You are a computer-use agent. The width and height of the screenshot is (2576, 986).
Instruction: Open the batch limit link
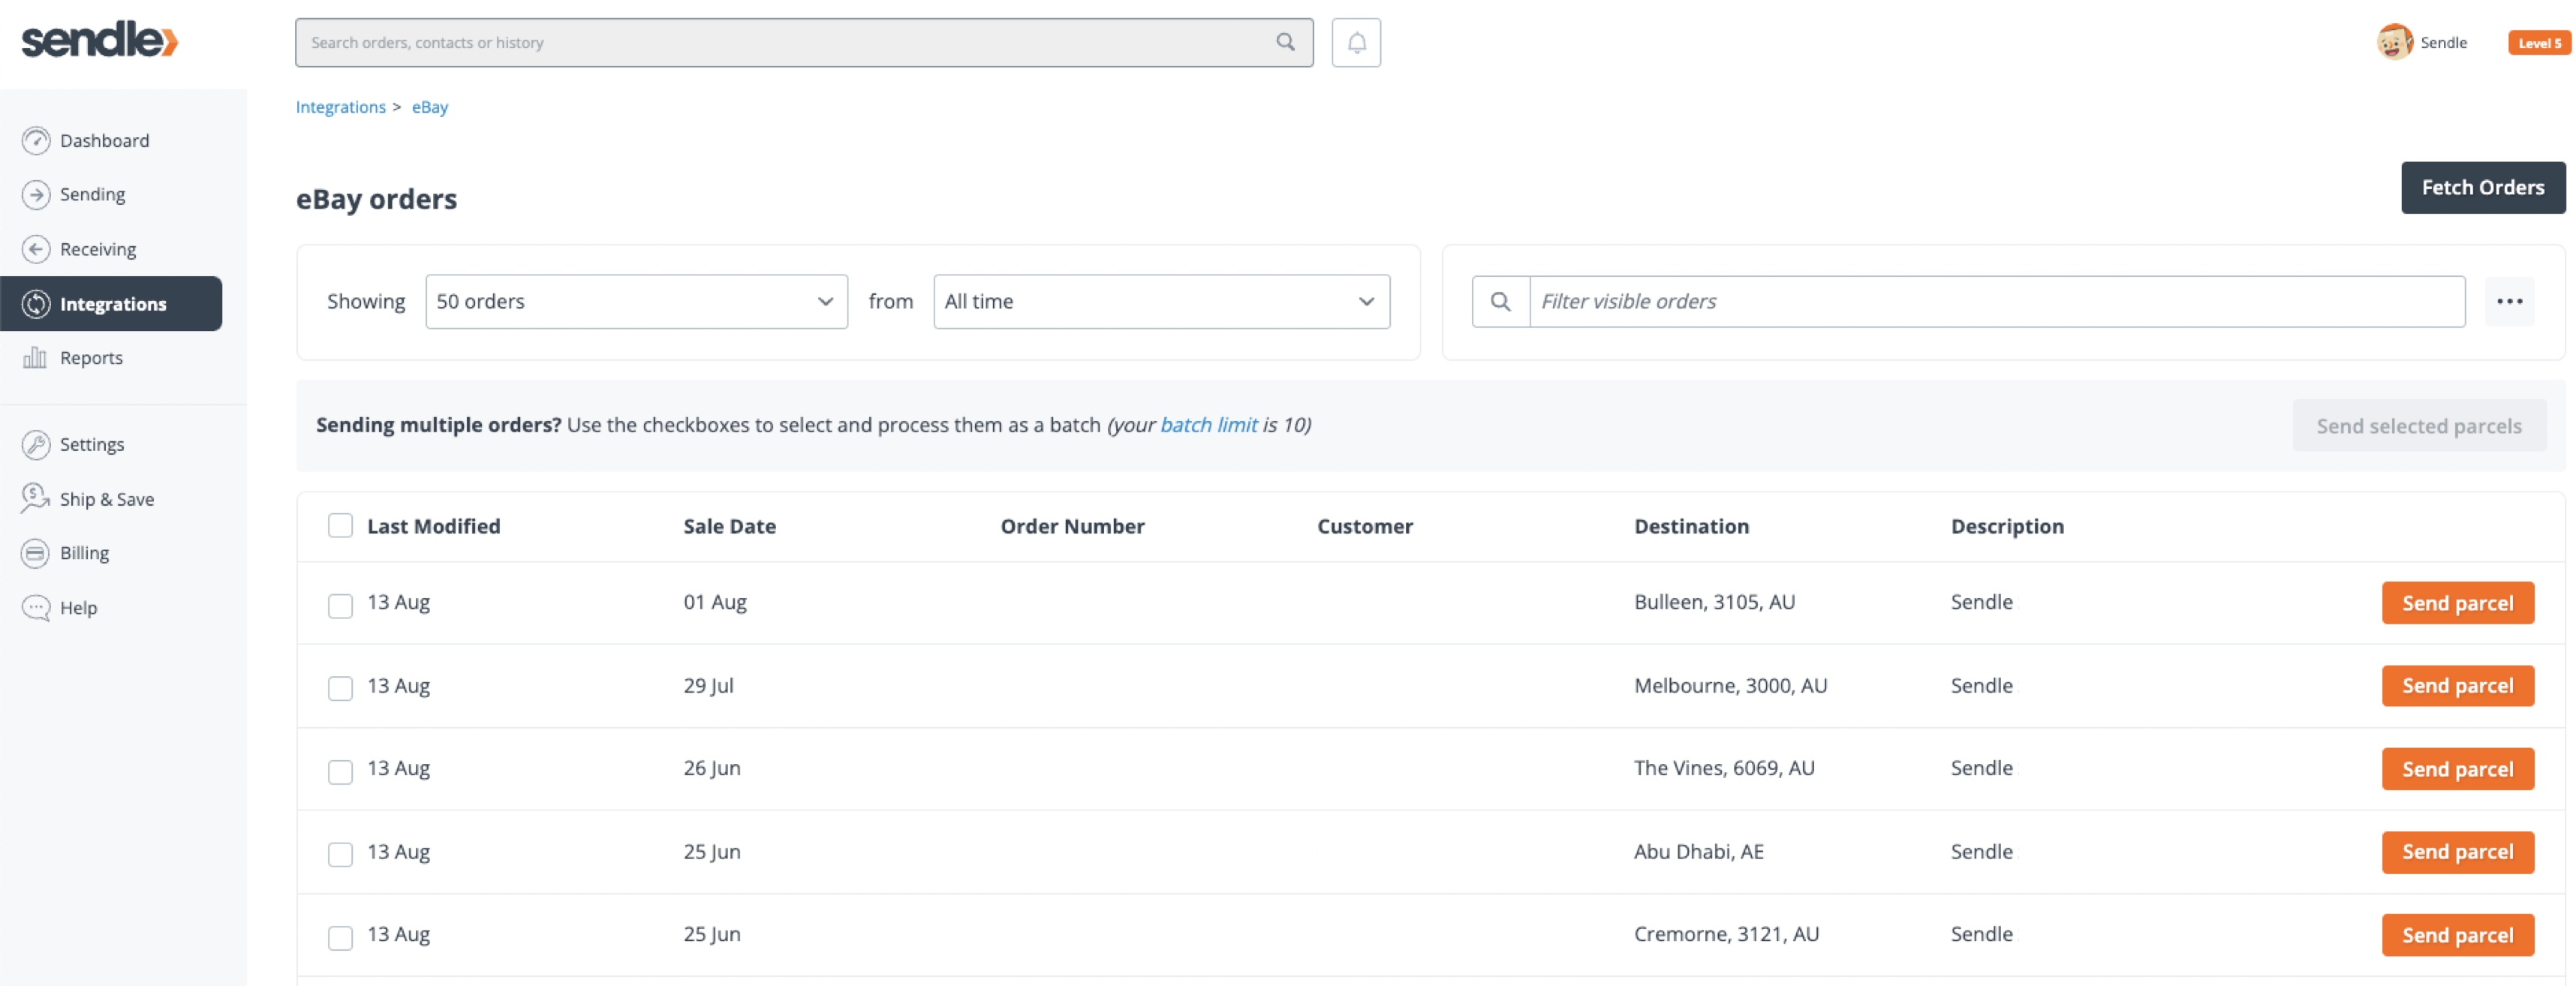point(1208,425)
